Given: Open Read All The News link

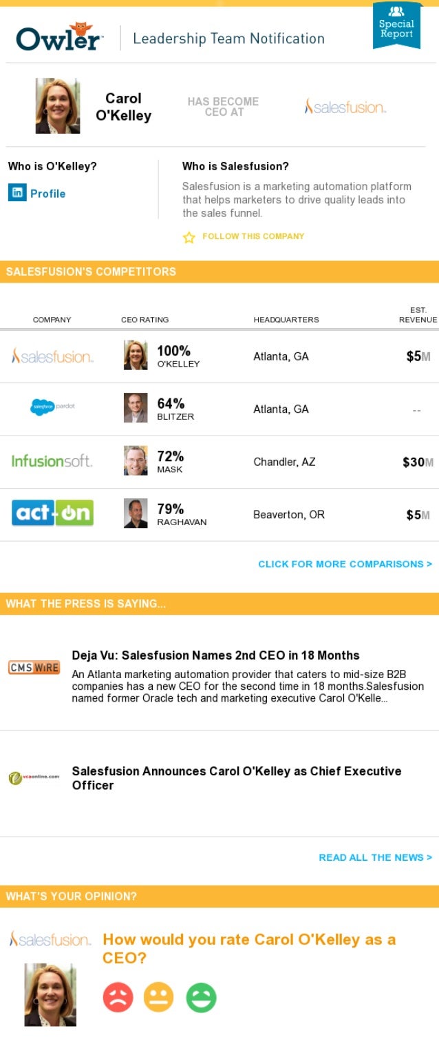Looking at the screenshot, I should pyautogui.click(x=376, y=857).
